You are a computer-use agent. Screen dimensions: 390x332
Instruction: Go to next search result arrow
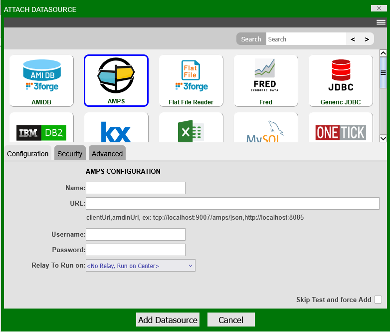367,39
